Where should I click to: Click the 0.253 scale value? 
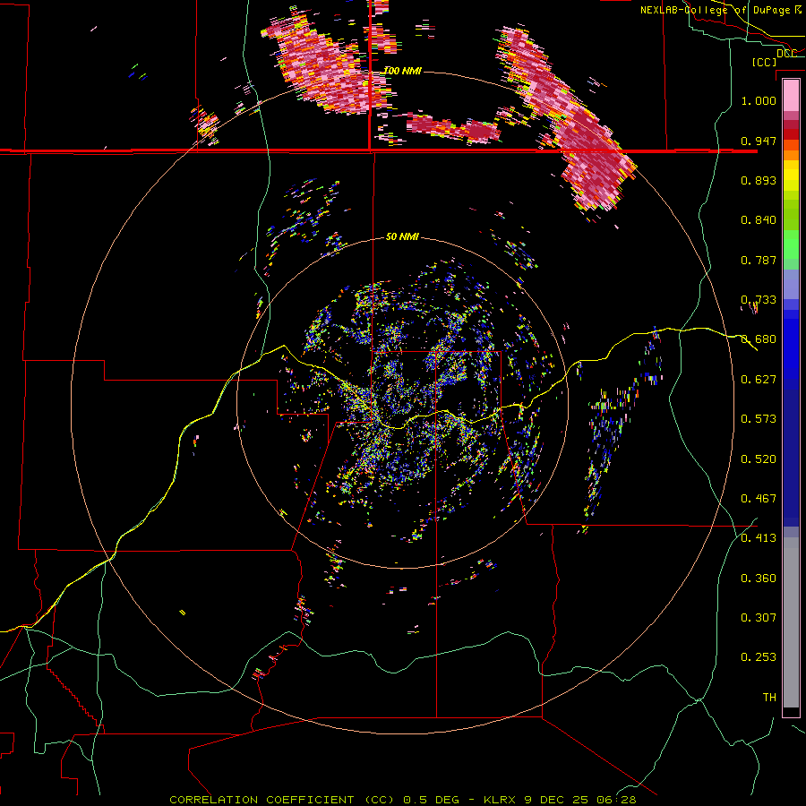(759, 657)
